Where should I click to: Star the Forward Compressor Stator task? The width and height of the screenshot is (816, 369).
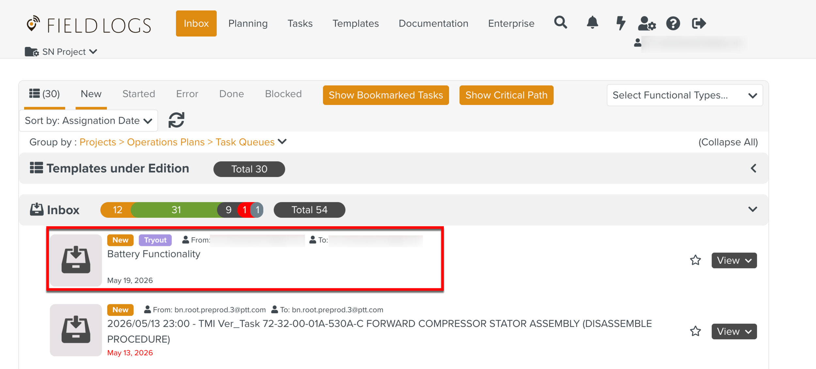point(695,331)
